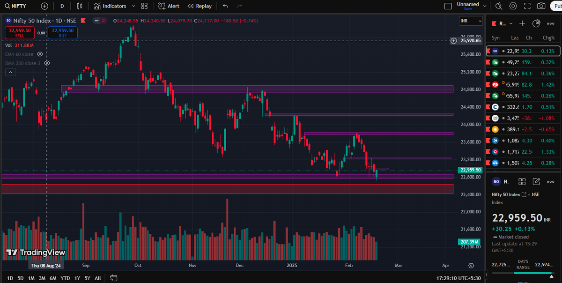Open the D interval selector
The height and width of the screenshot is (283, 562).
62,6
